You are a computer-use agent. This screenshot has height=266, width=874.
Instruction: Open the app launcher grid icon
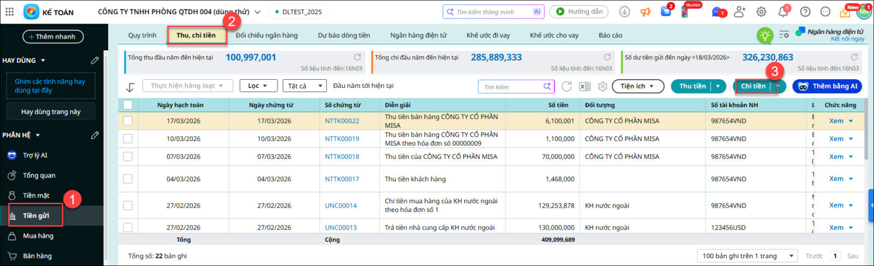9,11
